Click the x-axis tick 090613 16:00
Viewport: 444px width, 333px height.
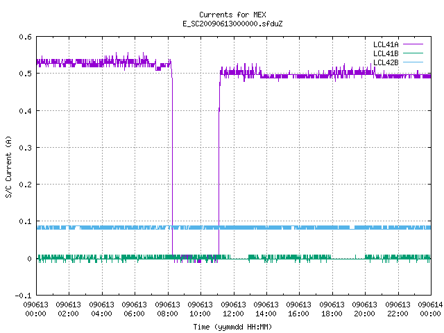tap(299, 309)
